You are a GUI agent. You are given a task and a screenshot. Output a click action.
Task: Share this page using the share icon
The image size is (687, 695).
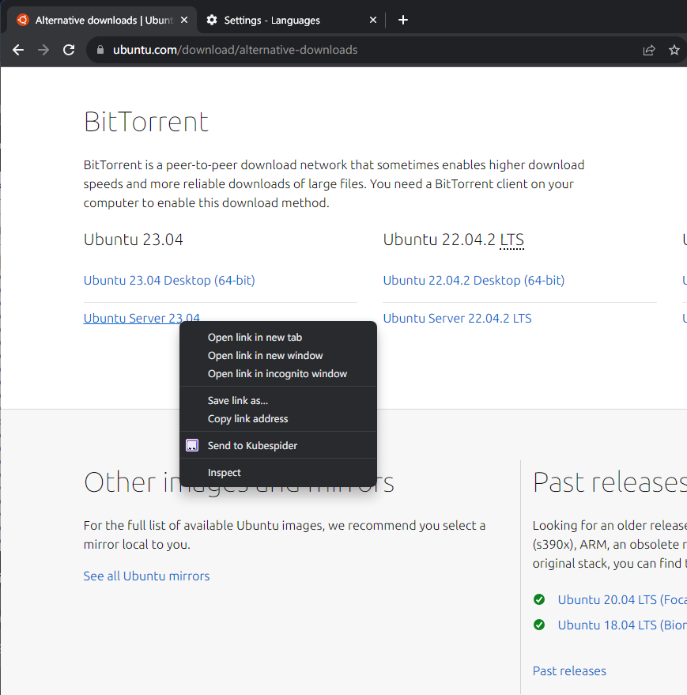point(649,50)
